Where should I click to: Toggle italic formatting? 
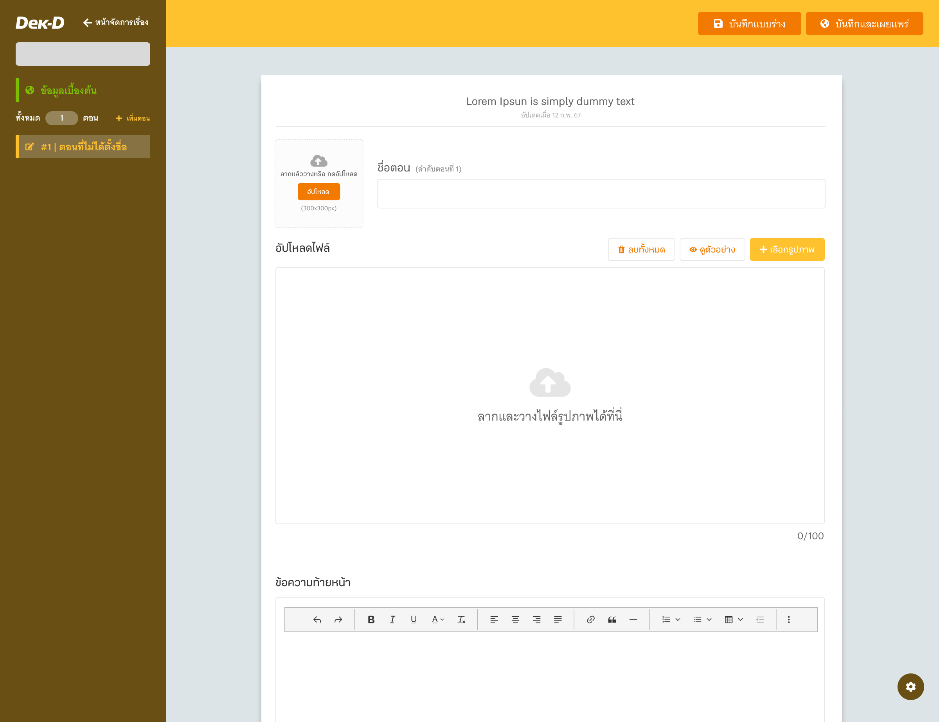coord(392,619)
